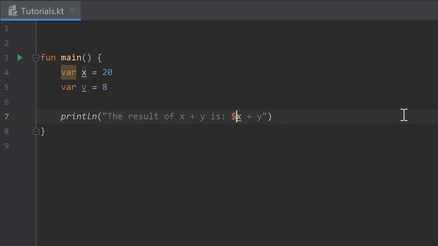This screenshot has width=438, height=246.
Task: Click line number 9 in gutter
Action: pyautogui.click(x=6, y=146)
